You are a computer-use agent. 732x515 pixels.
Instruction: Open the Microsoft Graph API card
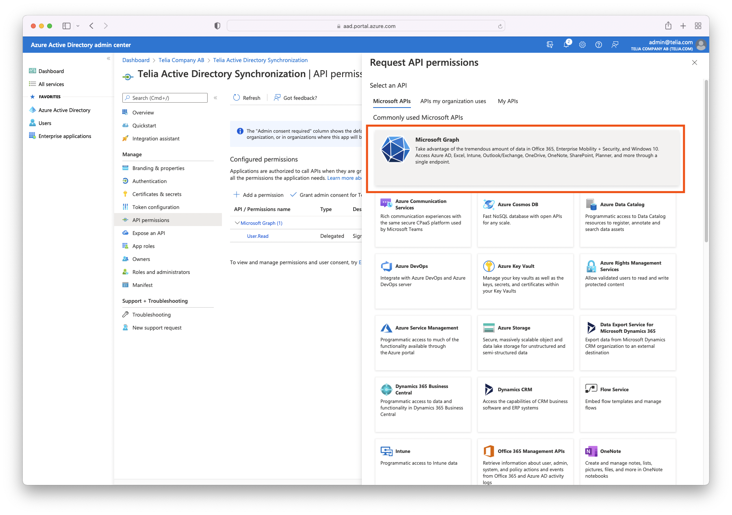click(527, 158)
